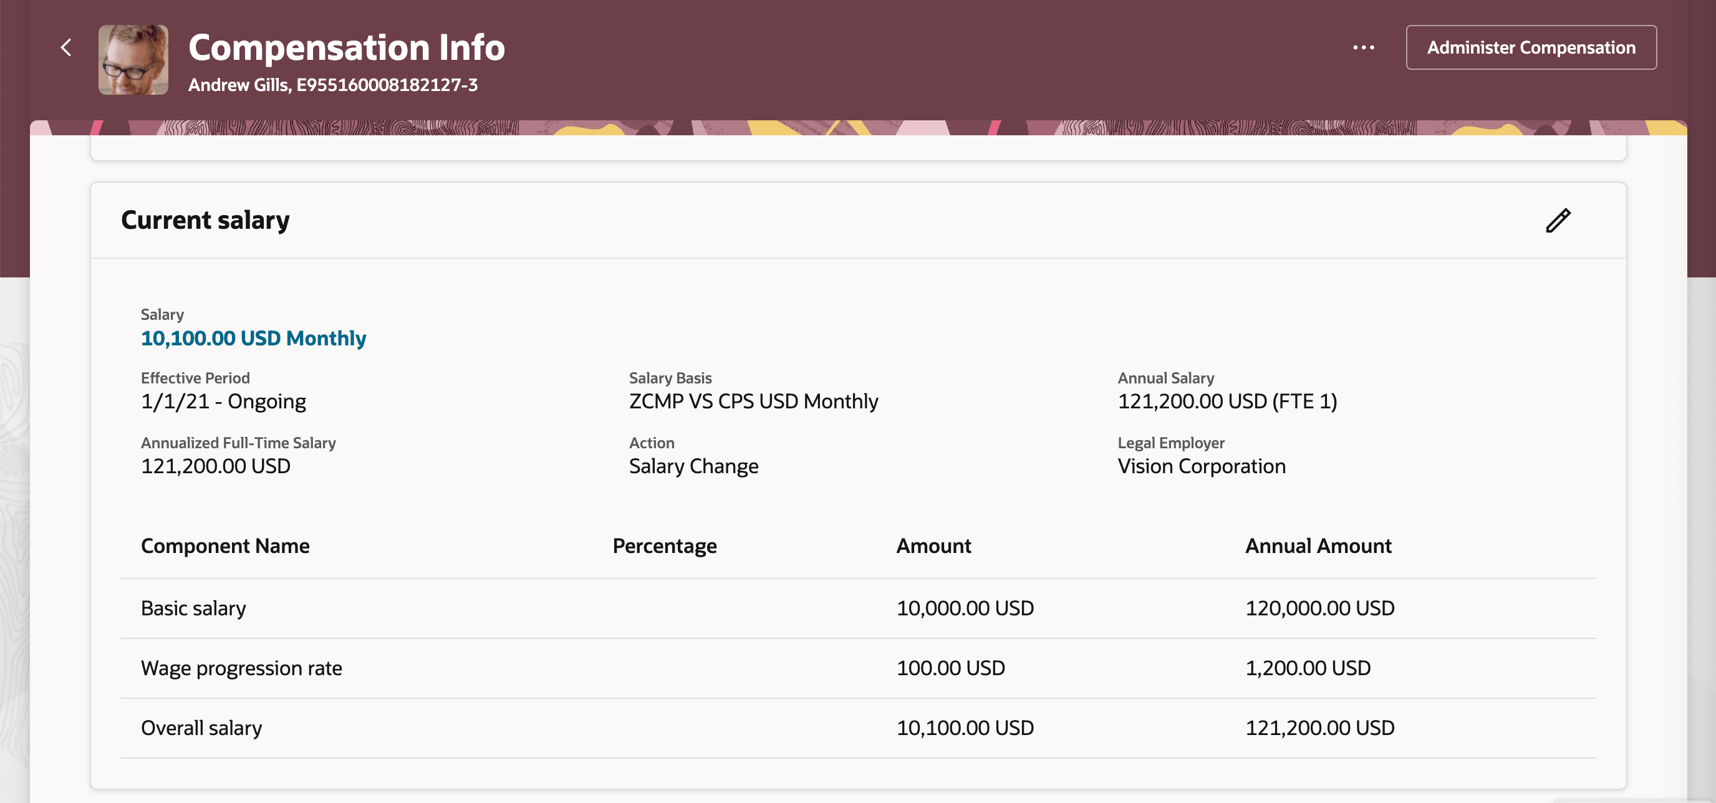Click the edit pencil for Current salary
The image size is (1716, 803).
[1558, 221]
